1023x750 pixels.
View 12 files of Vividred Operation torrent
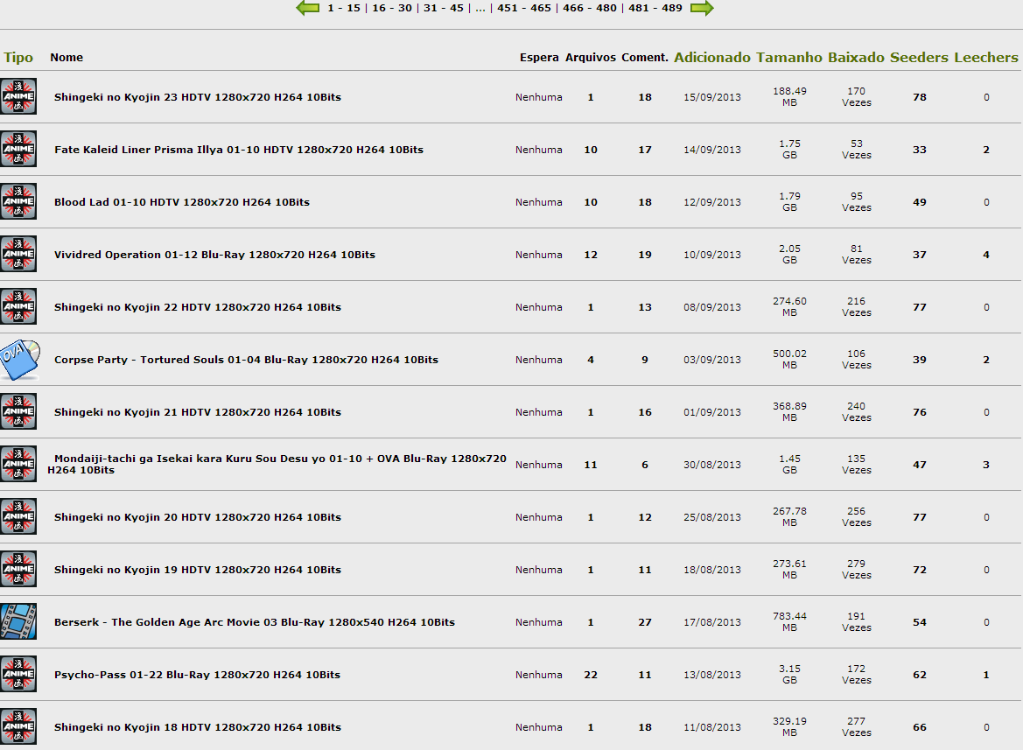pyautogui.click(x=591, y=255)
